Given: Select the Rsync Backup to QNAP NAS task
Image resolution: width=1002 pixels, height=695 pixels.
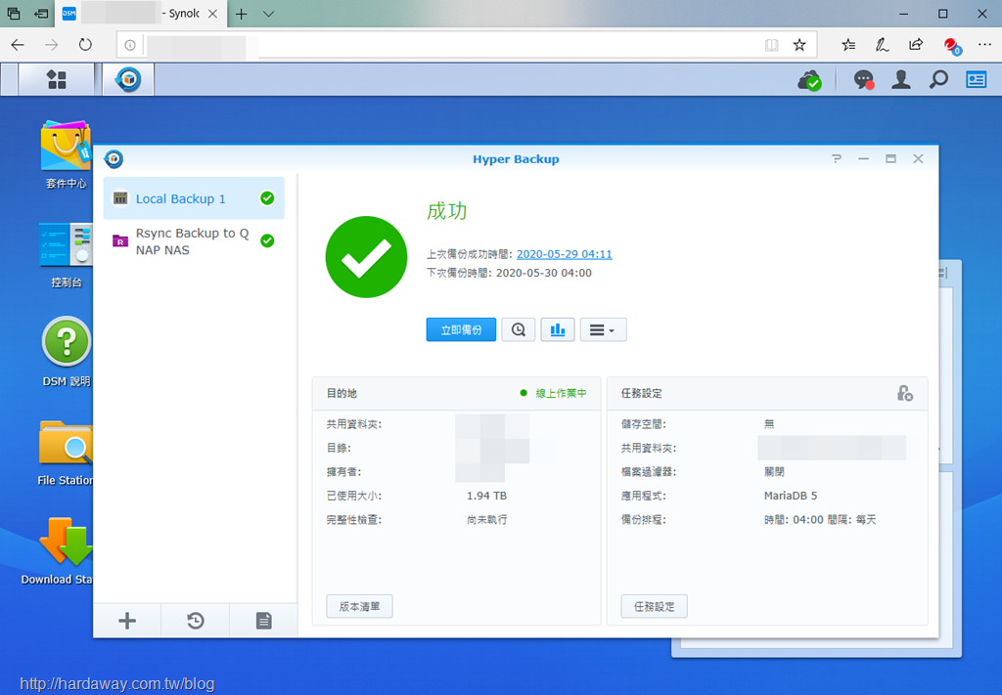Looking at the screenshot, I should (x=194, y=241).
